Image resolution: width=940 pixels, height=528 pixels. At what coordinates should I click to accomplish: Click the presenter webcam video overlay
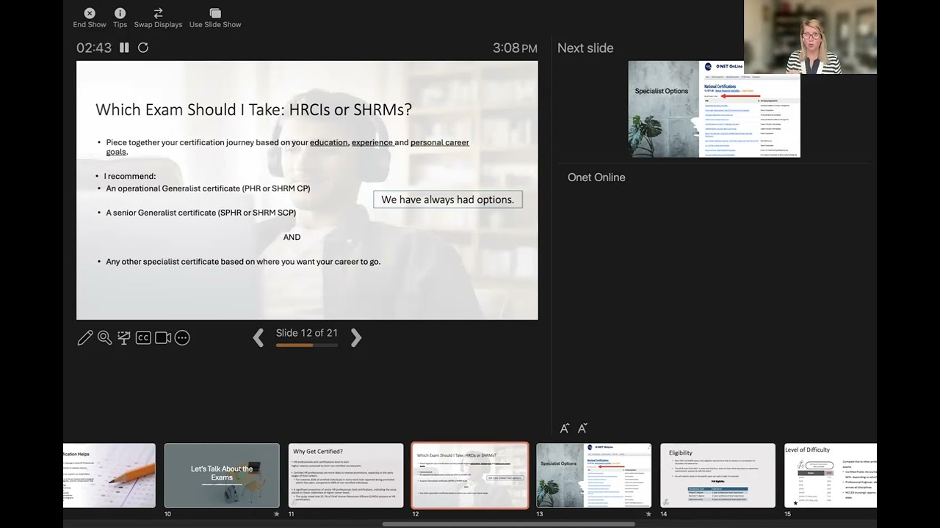pyautogui.click(x=810, y=37)
